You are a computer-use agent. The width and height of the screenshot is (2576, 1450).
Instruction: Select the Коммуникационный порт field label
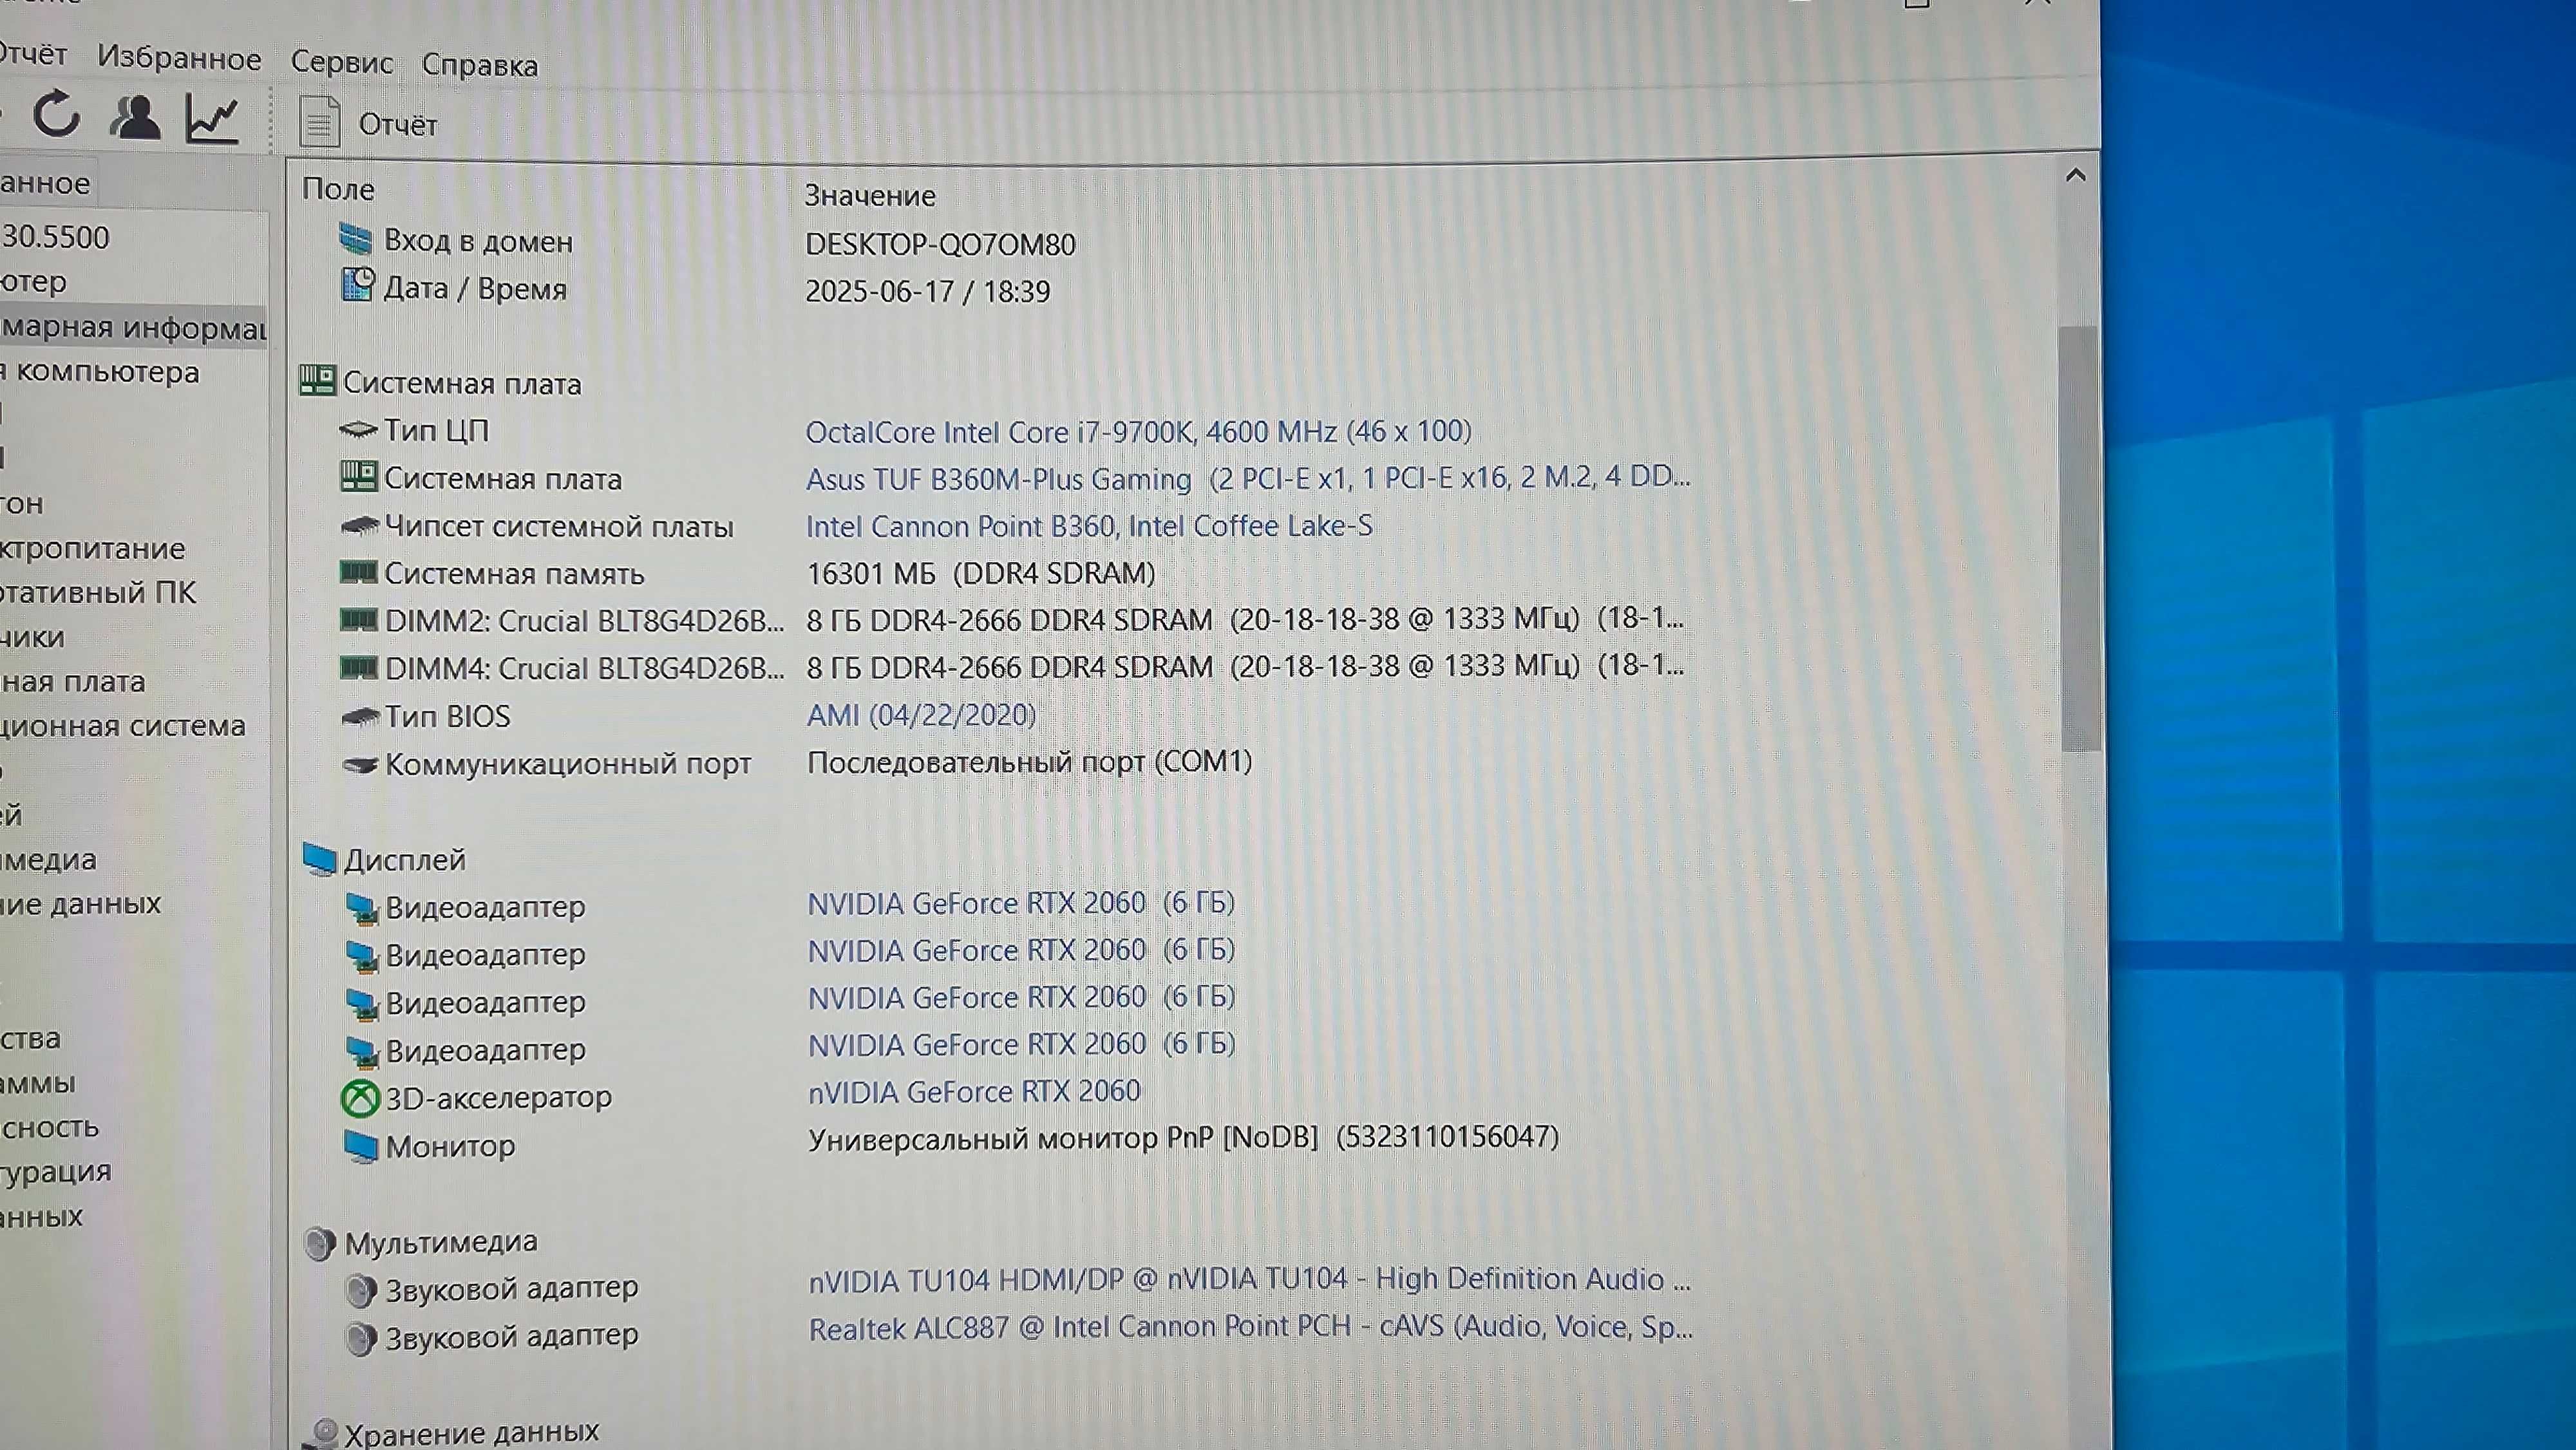pos(567,764)
